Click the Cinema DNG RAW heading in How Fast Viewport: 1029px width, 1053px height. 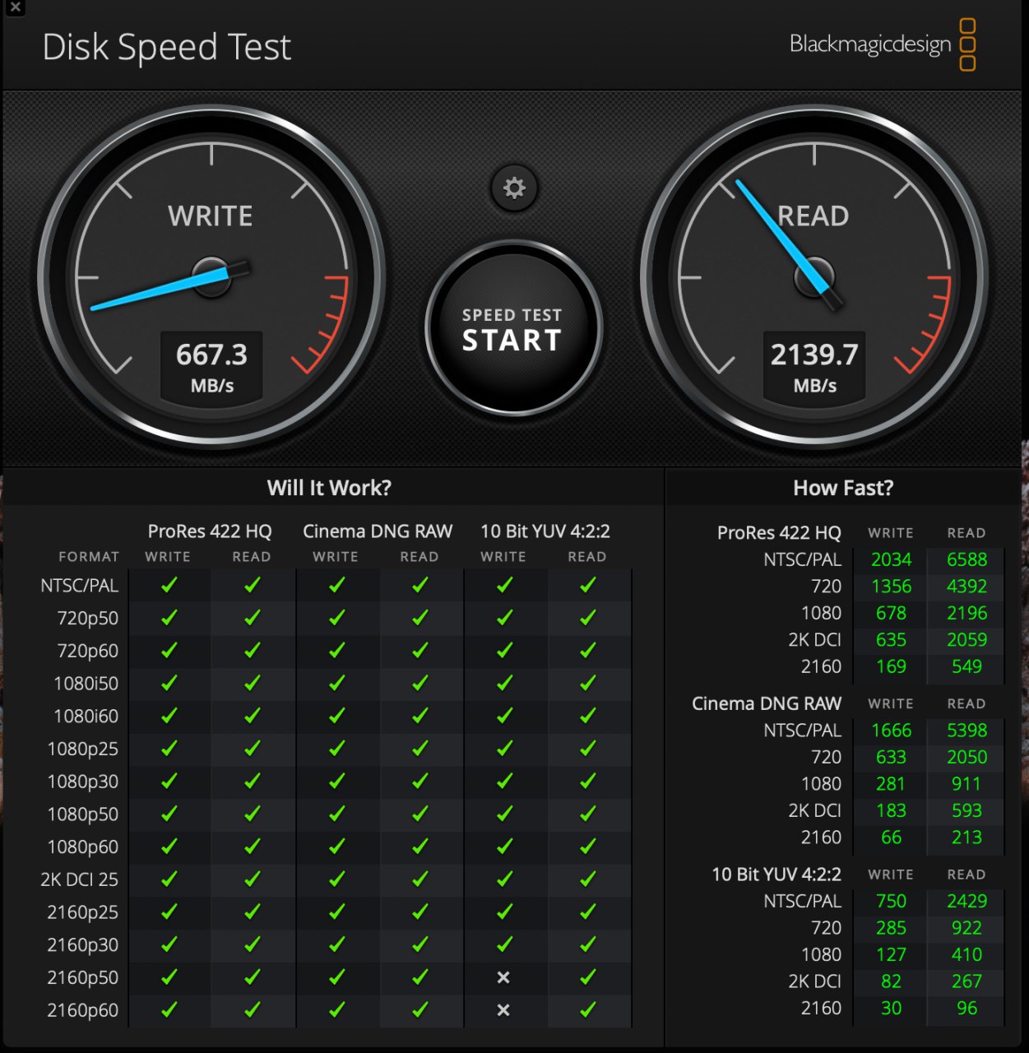click(767, 703)
